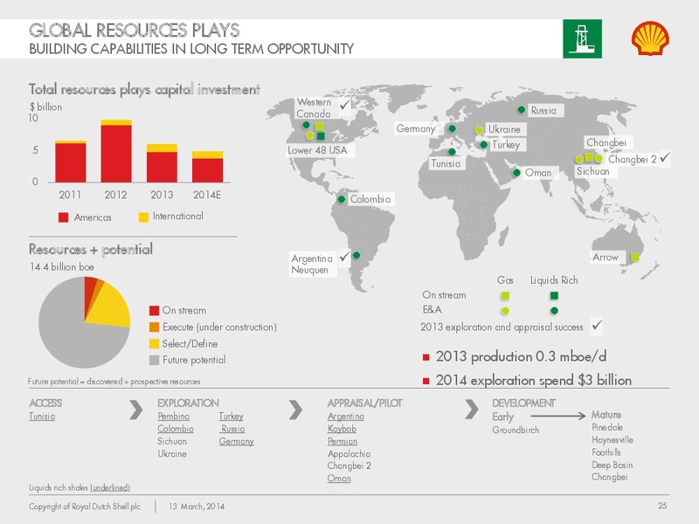Image resolution: width=699 pixels, height=524 pixels.
Task: Click the 2013 production 0.3 mboe/d bullet
Action: tap(521, 356)
